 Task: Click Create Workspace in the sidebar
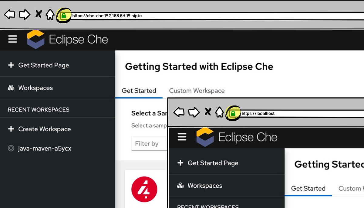[44, 129]
